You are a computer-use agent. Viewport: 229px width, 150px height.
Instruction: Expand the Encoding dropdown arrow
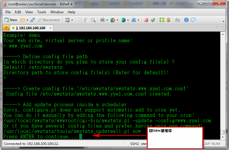click(128, 20)
